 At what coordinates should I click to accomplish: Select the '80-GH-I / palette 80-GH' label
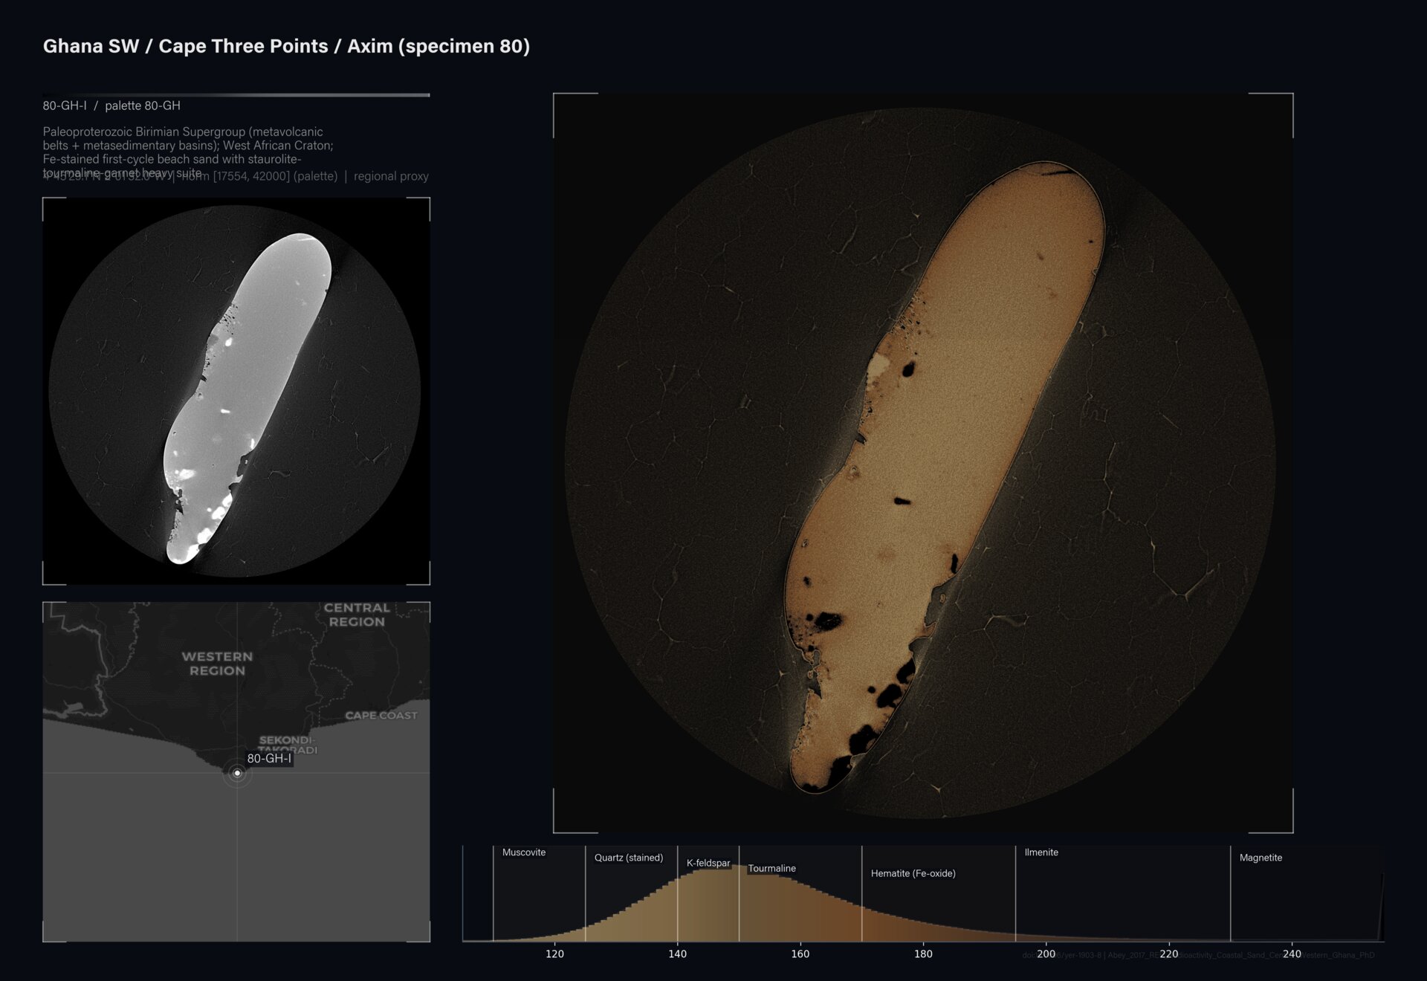click(111, 106)
